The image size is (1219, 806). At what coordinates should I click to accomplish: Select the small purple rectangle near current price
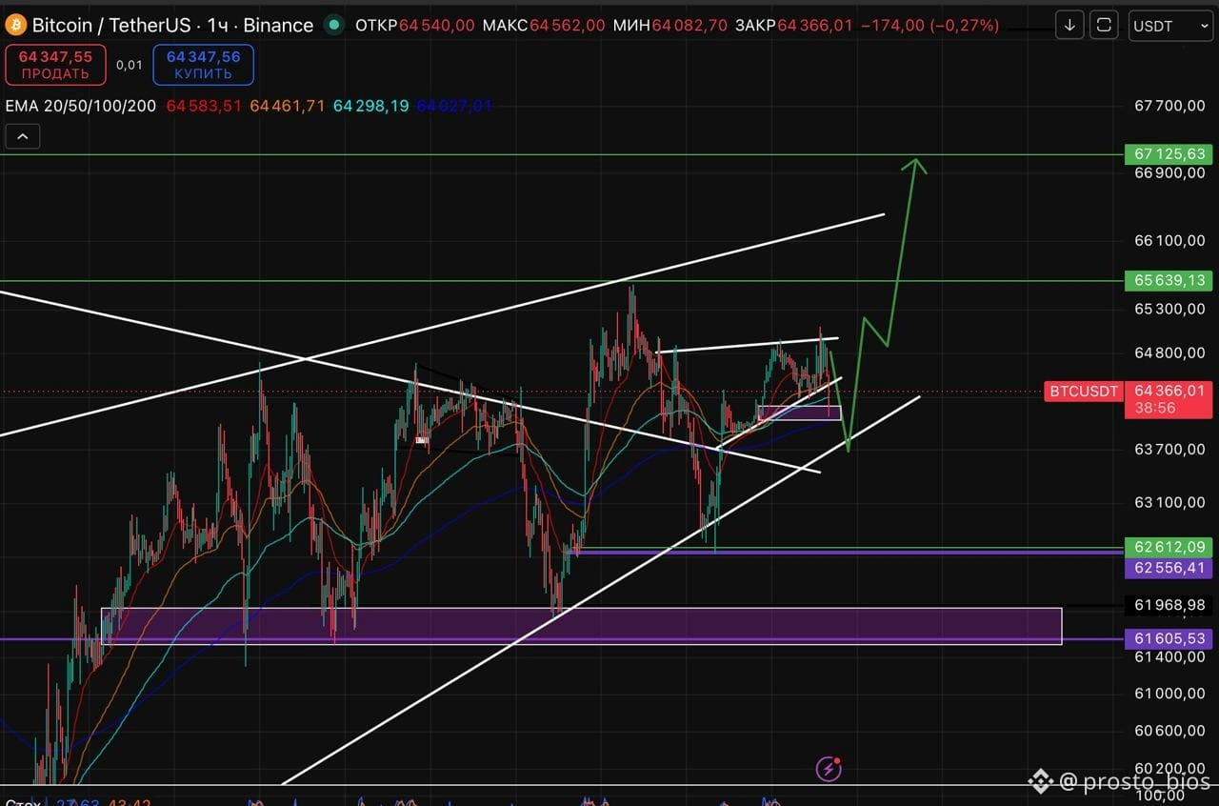pos(800,413)
